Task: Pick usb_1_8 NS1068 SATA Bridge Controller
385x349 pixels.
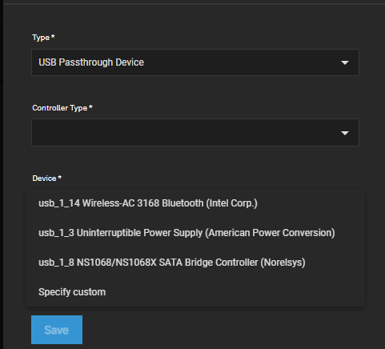Action: pyautogui.click(x=195, y=263)
